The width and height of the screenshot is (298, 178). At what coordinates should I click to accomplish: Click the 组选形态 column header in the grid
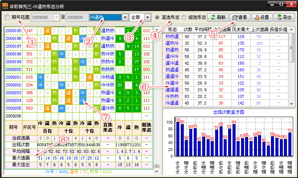(146, 127)
